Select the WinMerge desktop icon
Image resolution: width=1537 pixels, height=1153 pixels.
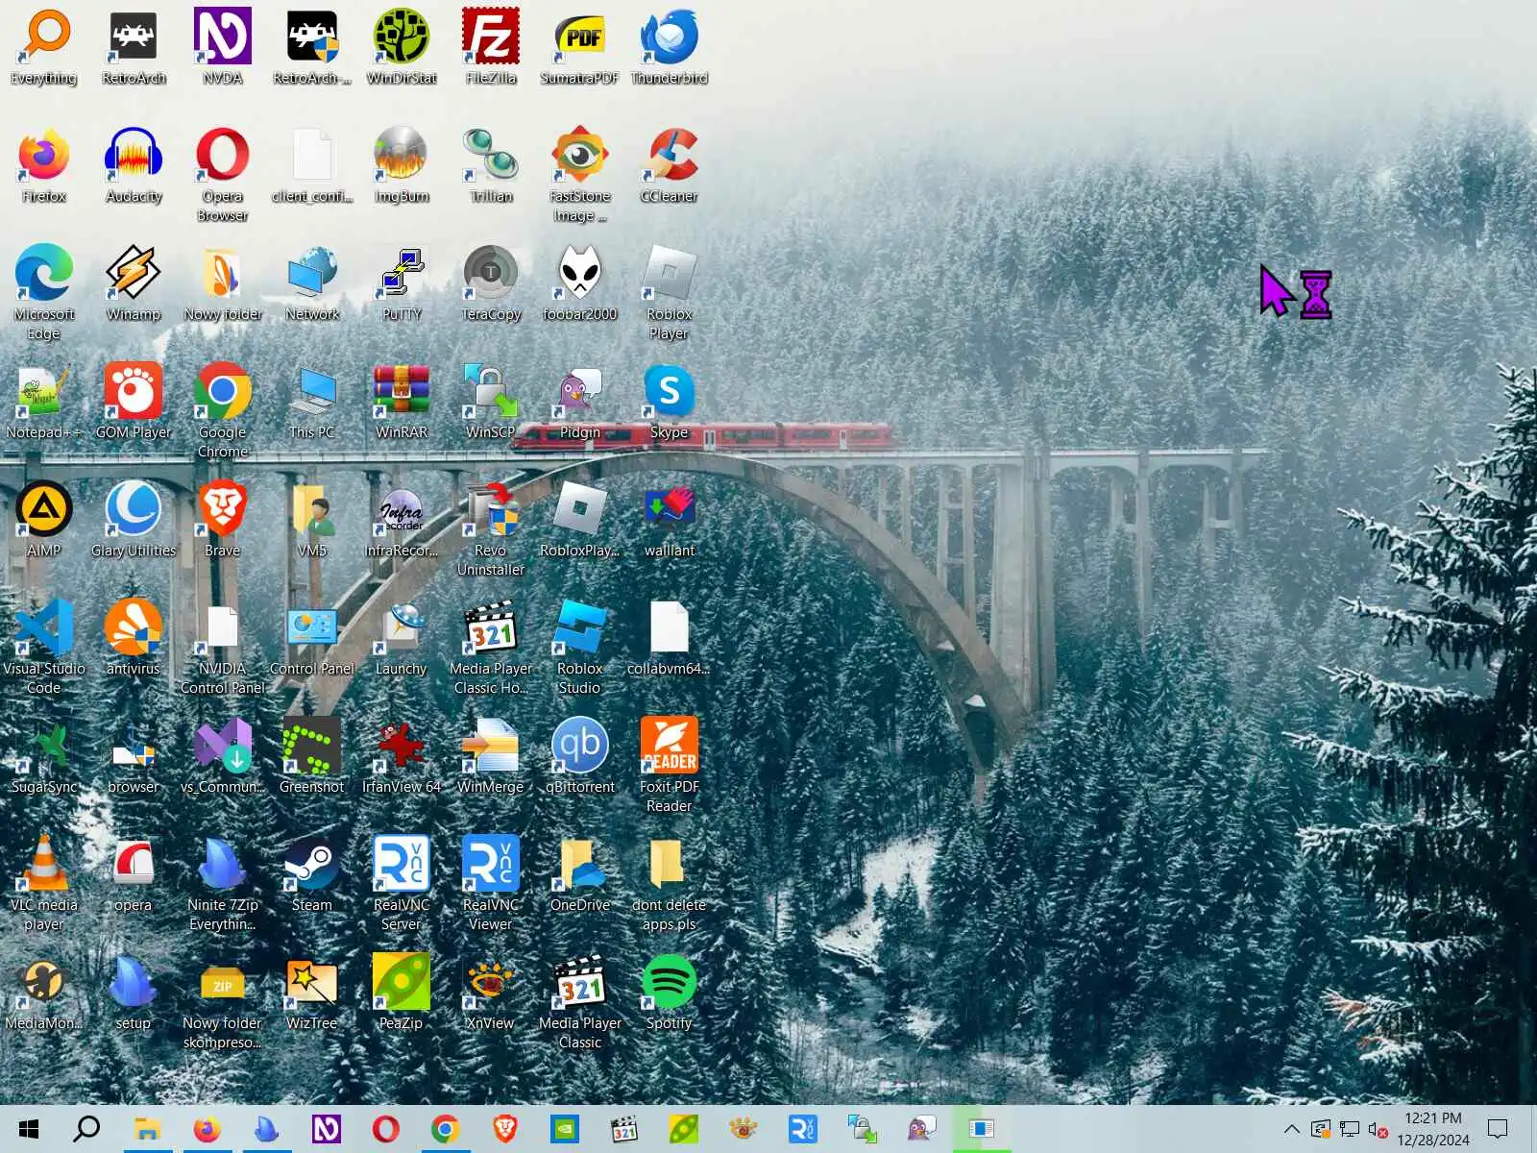click(x=491, y=755)
